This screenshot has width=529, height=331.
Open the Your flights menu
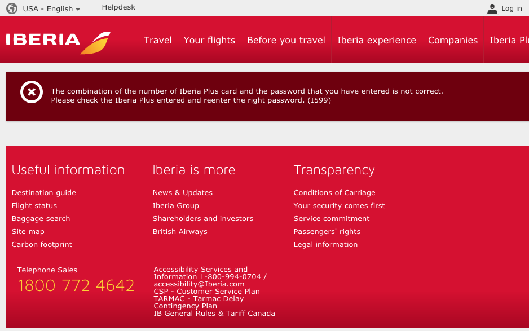tap(209, 40)
